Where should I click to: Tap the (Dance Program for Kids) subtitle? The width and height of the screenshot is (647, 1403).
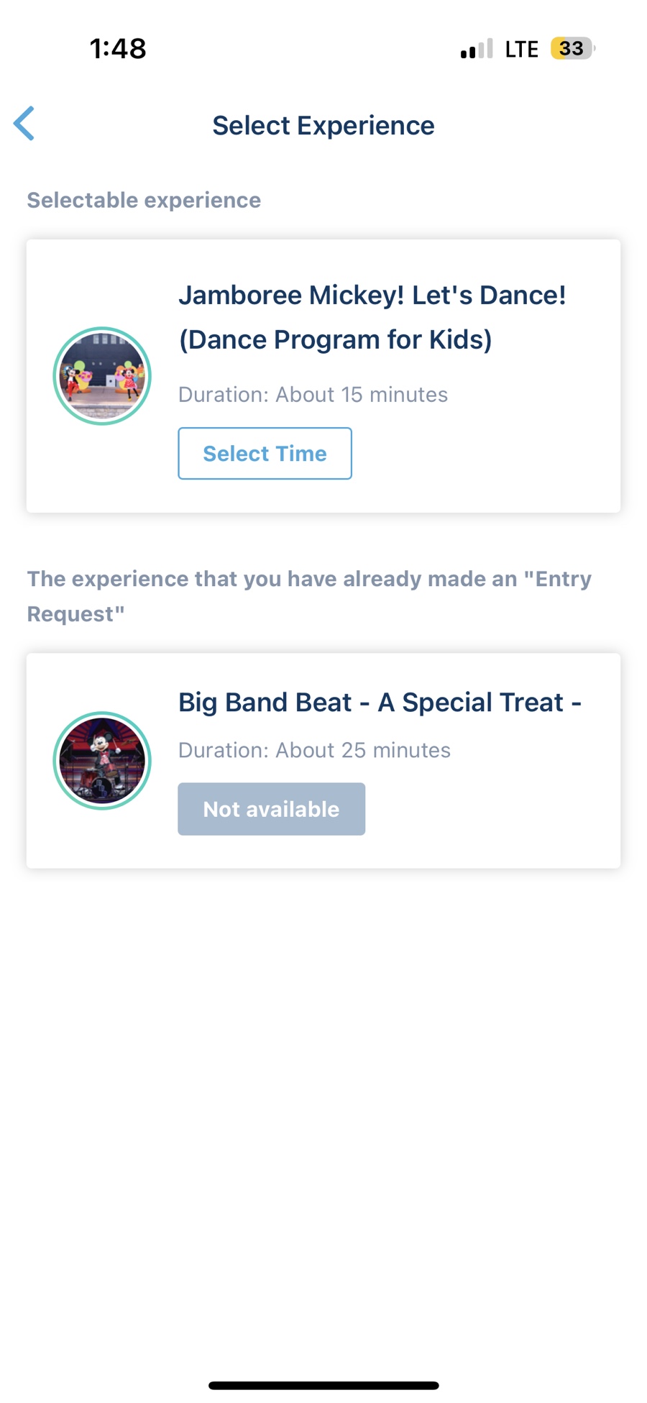336,339
